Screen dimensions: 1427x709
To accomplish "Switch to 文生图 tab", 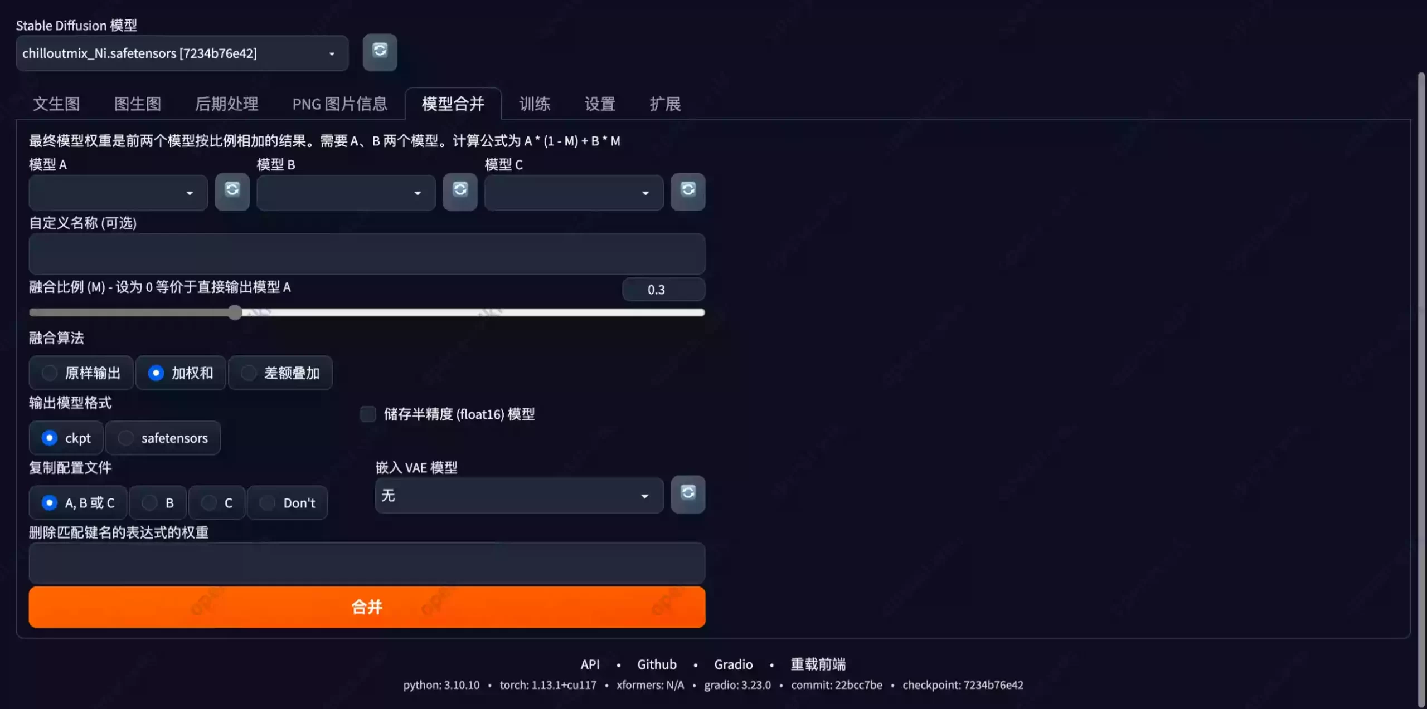I will click(x=56, y=102).
